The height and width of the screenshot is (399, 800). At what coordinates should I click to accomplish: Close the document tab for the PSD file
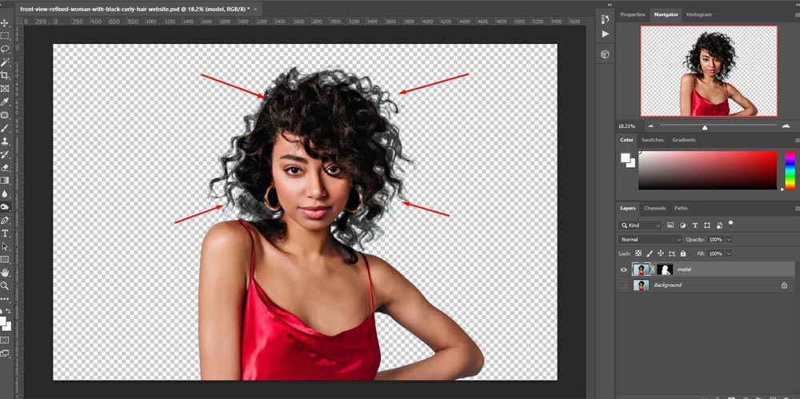pos(255,9)
